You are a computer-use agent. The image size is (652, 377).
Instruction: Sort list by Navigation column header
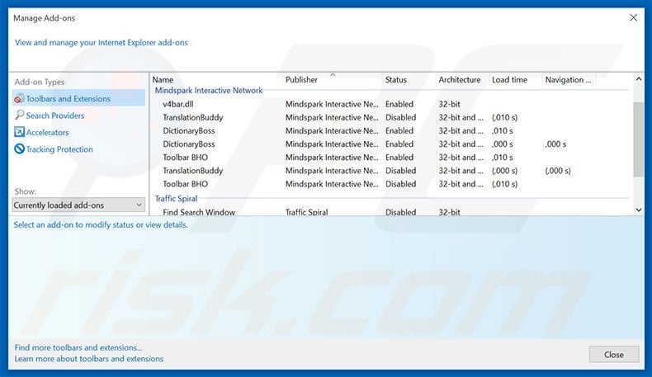click(569, 79)
